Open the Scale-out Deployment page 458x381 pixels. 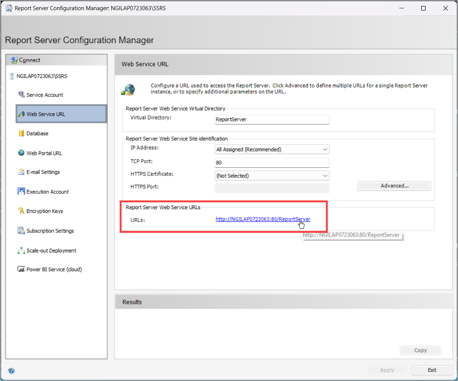(x=51, y=251)
